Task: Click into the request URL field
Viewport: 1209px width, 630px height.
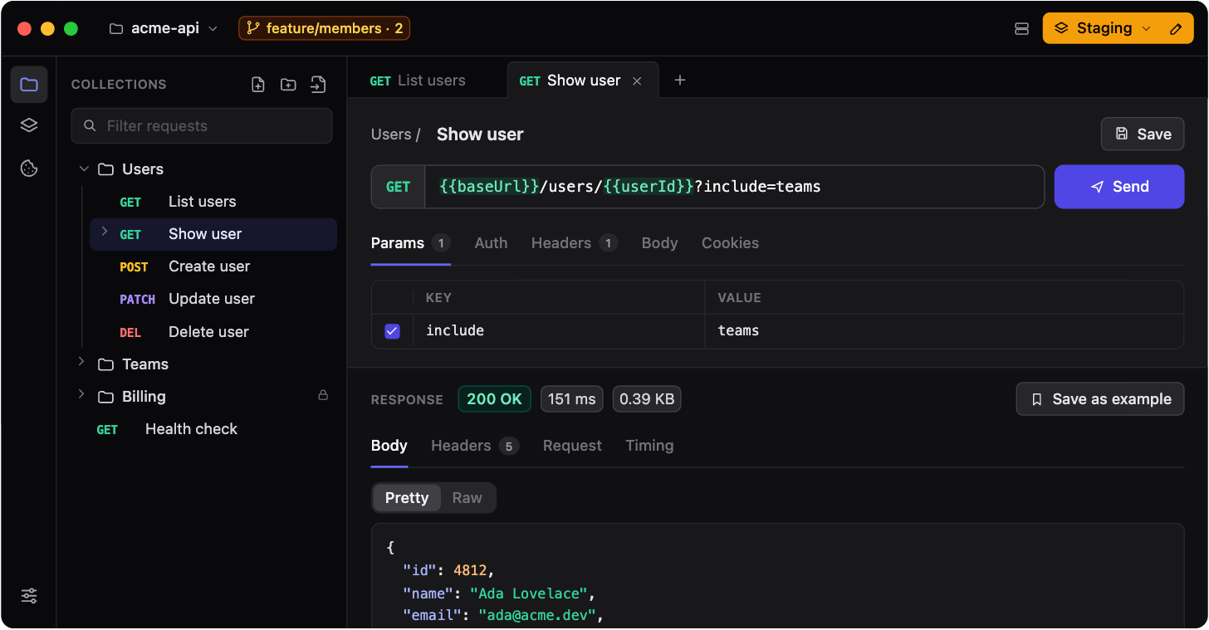Action: coord(734,187)
